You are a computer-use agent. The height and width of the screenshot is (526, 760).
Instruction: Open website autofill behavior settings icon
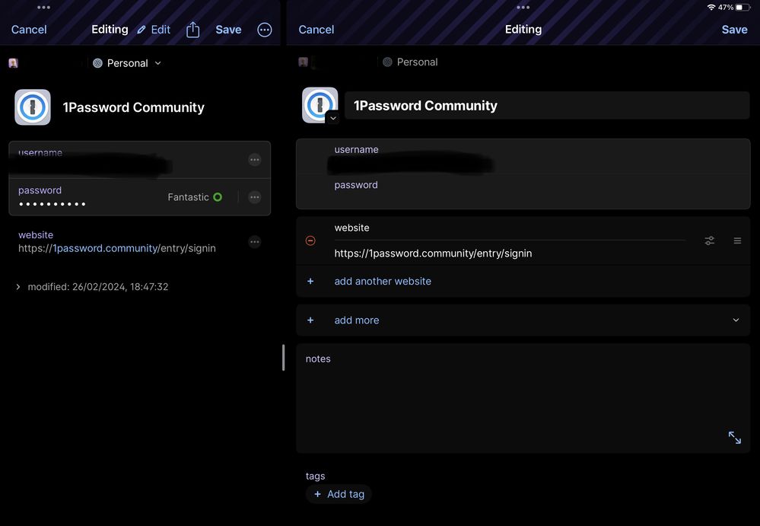coord(709,241)
